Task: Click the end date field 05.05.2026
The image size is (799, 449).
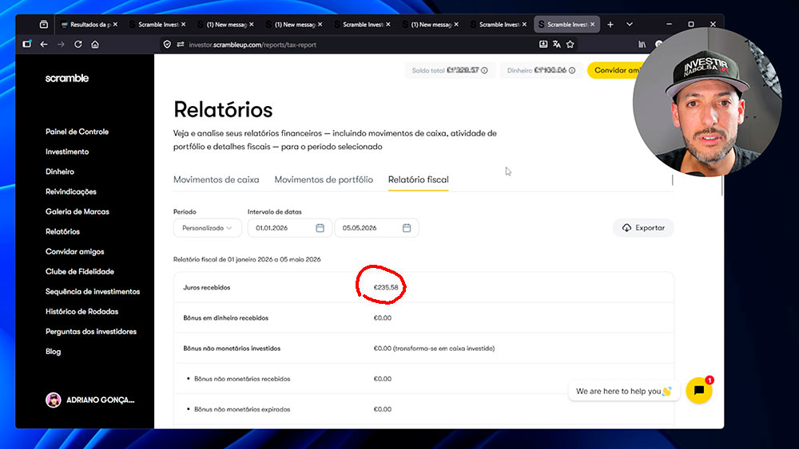Action: 376,228
